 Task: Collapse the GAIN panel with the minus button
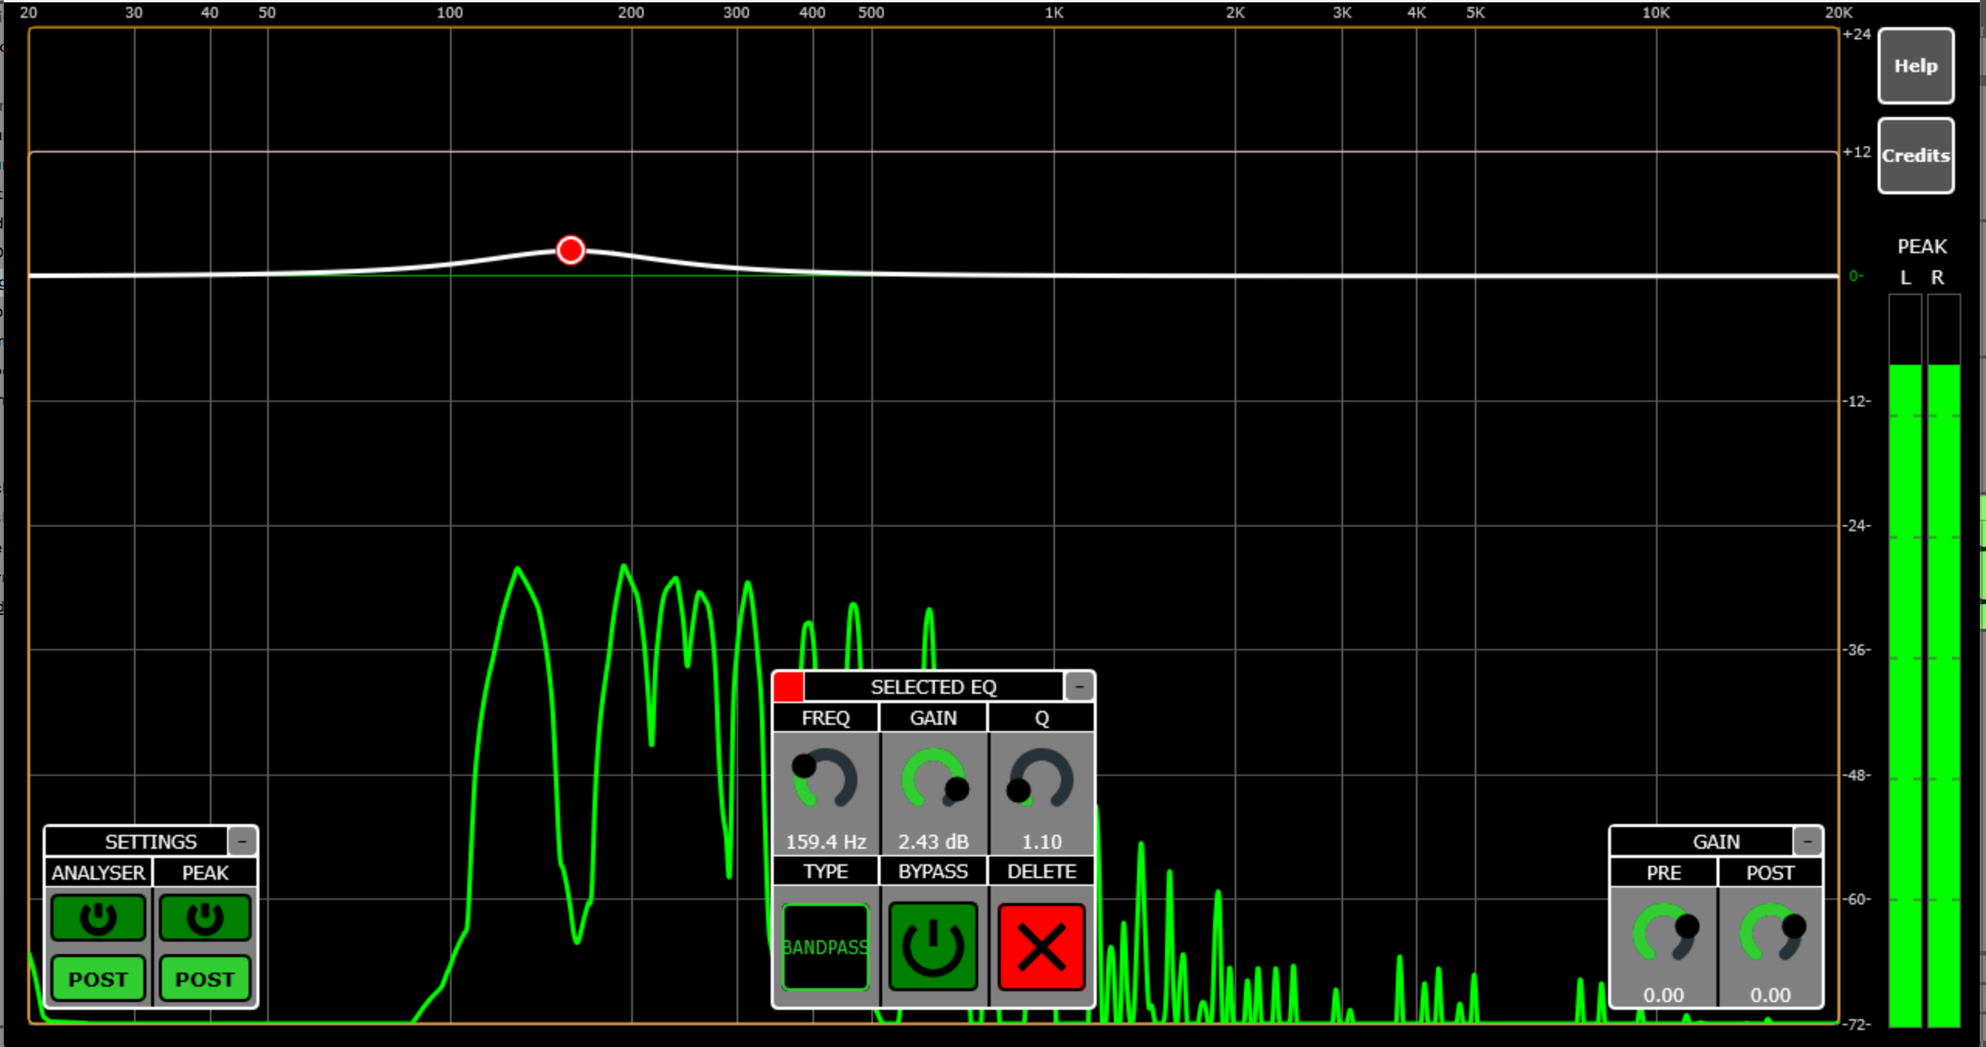click(1808, 841)
